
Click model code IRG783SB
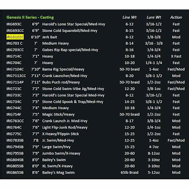(15, 140)
